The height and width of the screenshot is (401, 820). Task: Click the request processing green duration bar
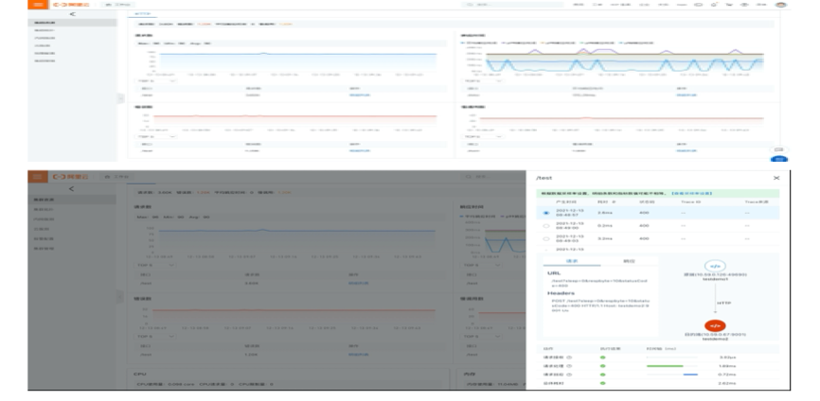(665, 366)
